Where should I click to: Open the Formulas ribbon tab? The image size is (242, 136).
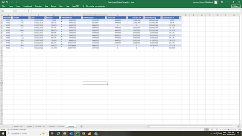click(38, 6)
